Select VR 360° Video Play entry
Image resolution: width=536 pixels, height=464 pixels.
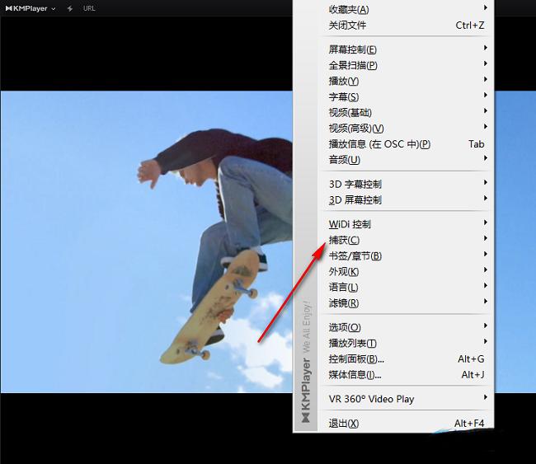coord(371,399)
